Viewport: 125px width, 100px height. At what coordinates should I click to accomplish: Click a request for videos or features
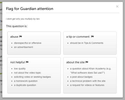point(87,85)
